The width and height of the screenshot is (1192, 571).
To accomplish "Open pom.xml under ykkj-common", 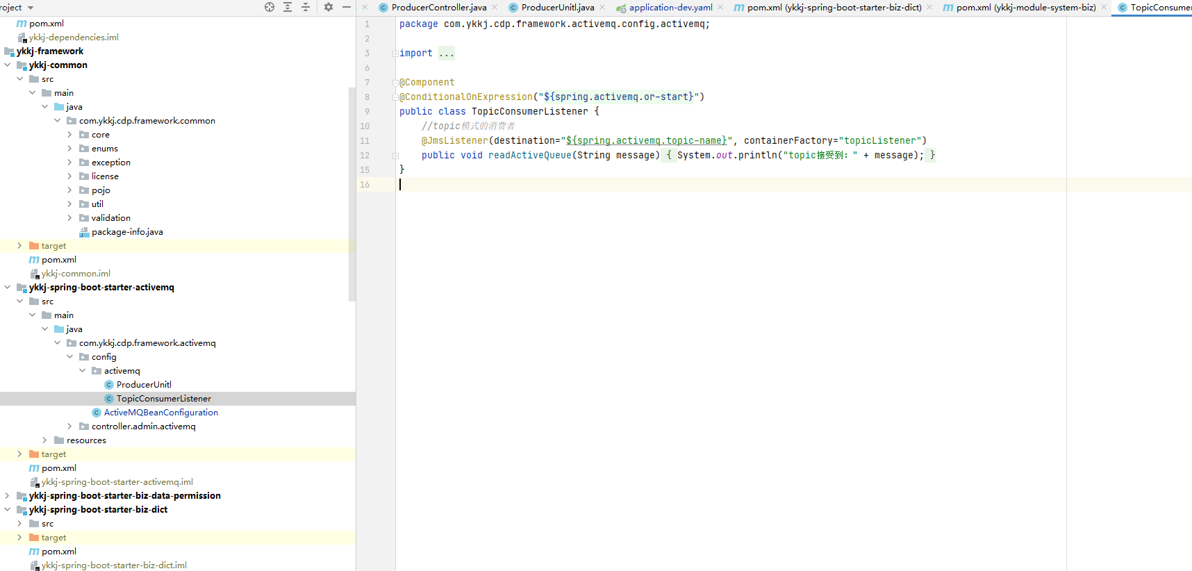I will pos(59,259).
